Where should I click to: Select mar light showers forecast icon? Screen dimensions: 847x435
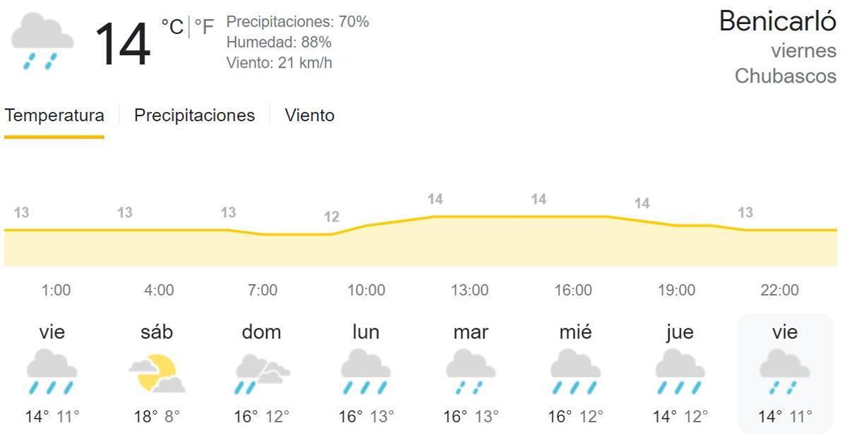tap(470, 372)
